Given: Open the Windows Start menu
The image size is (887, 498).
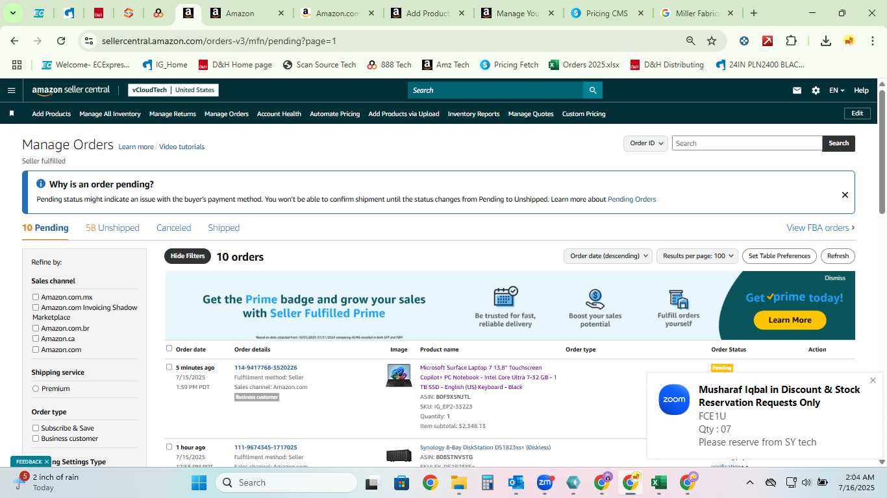Looking at the screenshot, I should tap(199, 482).
